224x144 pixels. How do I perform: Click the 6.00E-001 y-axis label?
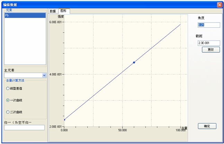[x=55, y=22]
